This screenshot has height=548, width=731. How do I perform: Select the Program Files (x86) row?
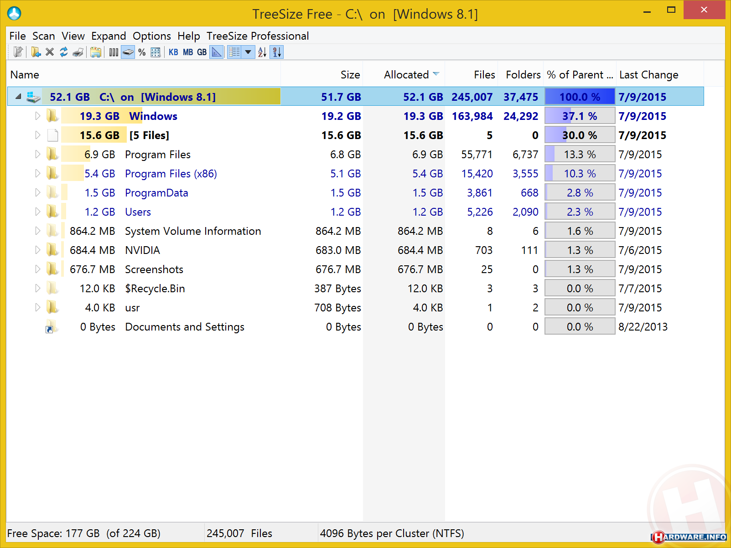point(171,174)
